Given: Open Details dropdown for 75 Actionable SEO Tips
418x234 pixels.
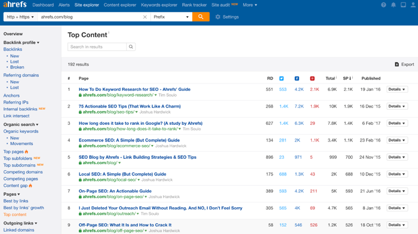Looking at the screenshot, I should coord(397,106).
